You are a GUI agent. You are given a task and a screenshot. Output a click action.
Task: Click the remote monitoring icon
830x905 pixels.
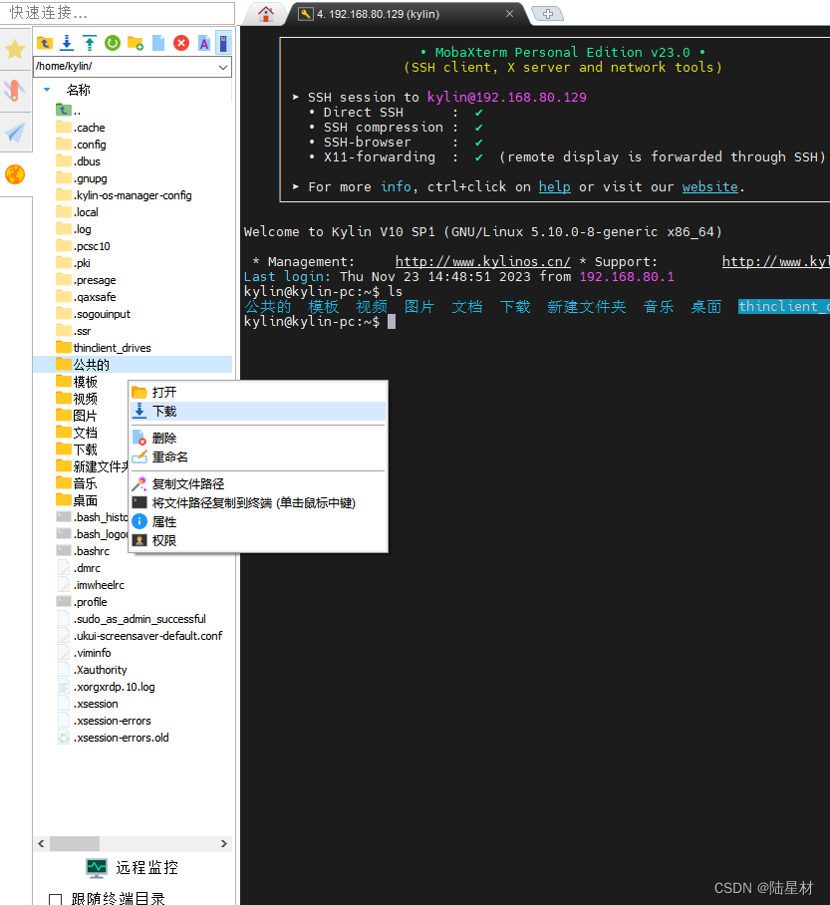click(97, 867)
